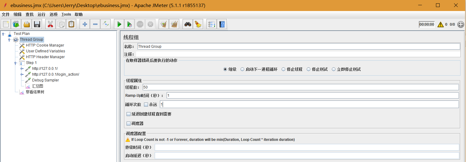Click the 启动延迟（秒） input field
The image size is (466, 162).
pyautogui.click(x=307, y=156)
